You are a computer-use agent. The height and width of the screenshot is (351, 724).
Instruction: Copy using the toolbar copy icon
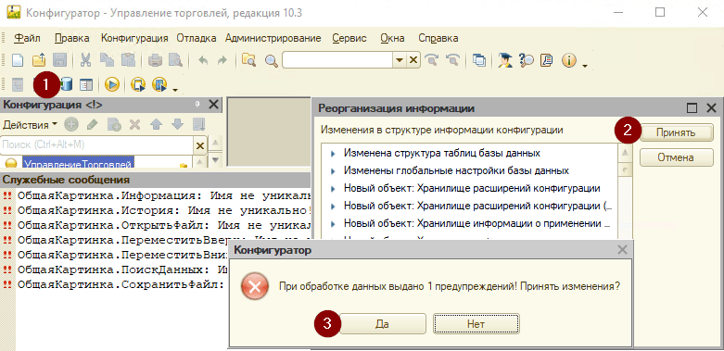tap(107, 60)
